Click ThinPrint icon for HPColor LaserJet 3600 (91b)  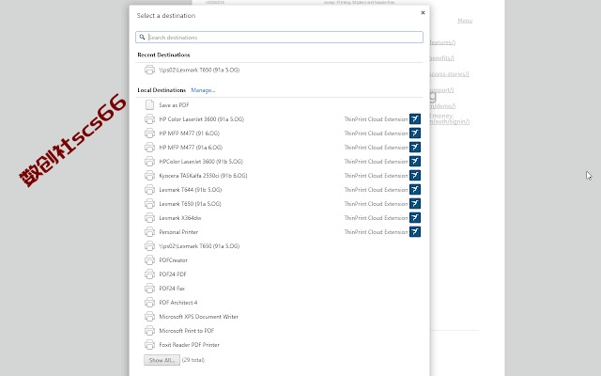415,162
